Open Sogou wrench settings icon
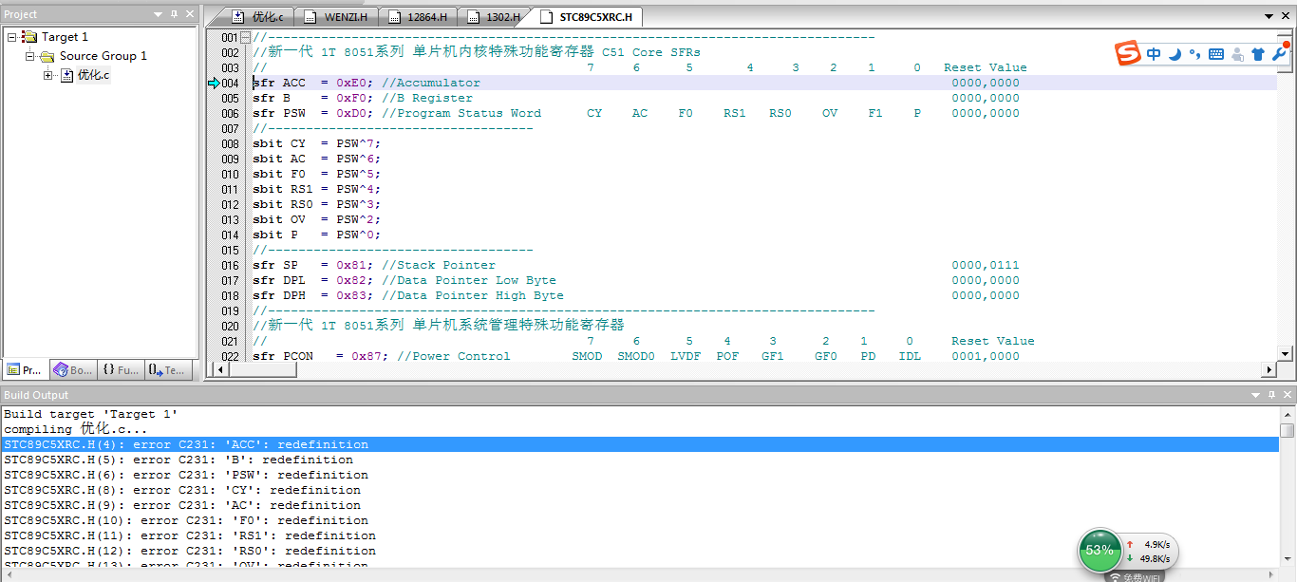 (1279, 54)
